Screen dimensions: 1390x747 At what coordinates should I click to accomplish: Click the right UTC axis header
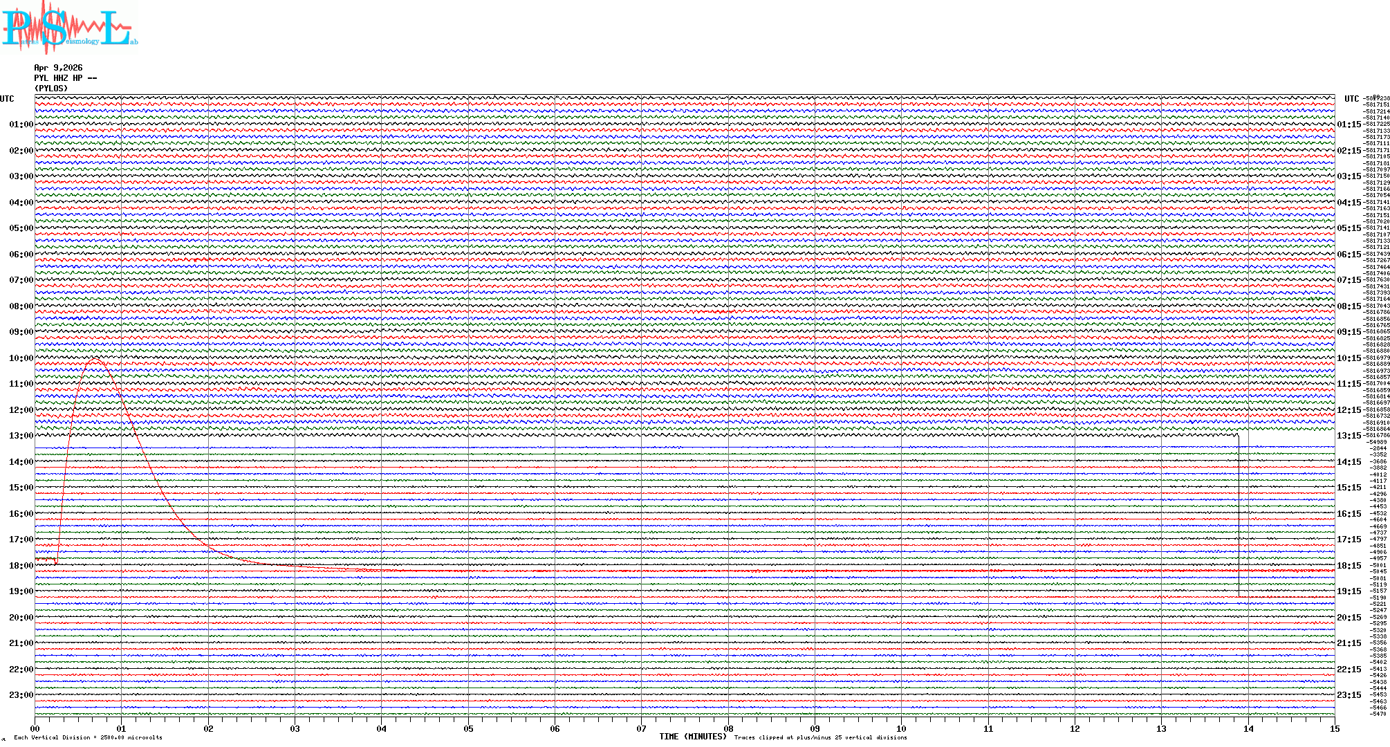1351,99
